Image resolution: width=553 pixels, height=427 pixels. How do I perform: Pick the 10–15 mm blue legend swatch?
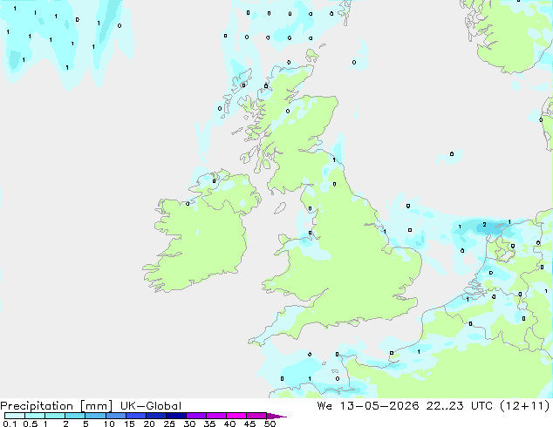(x=115, y=416)
